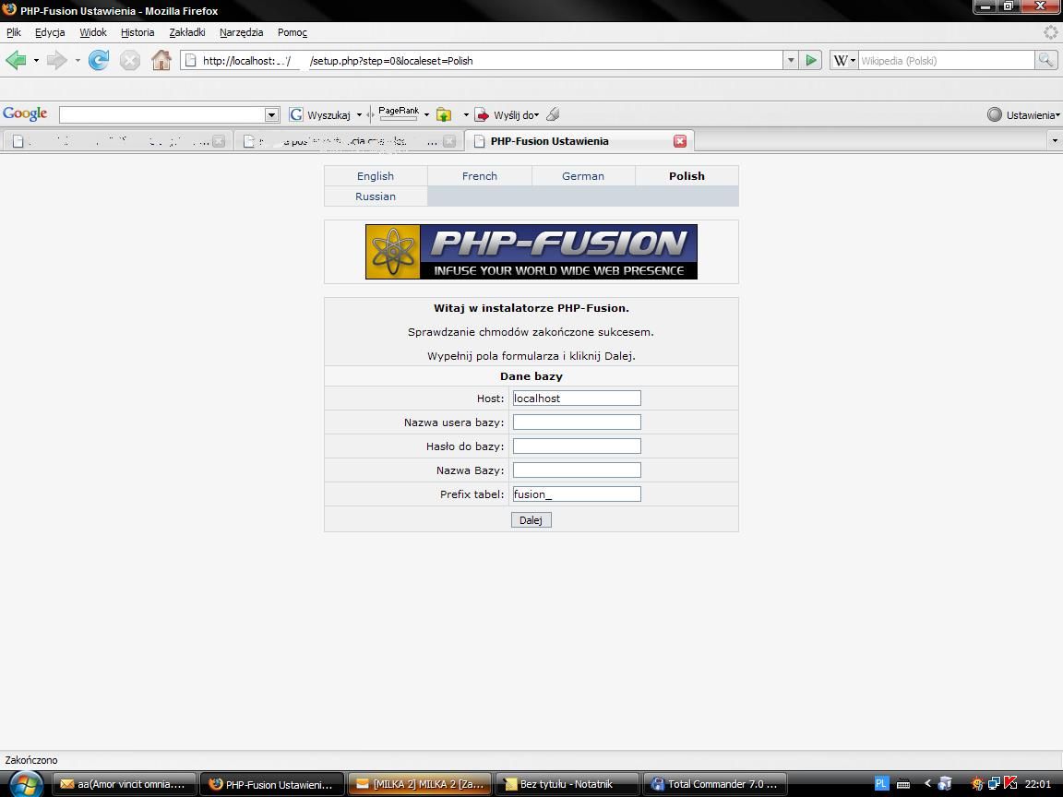Open the MILKA 2 taskbar window
1063x797 pixels.
(421, 784)
